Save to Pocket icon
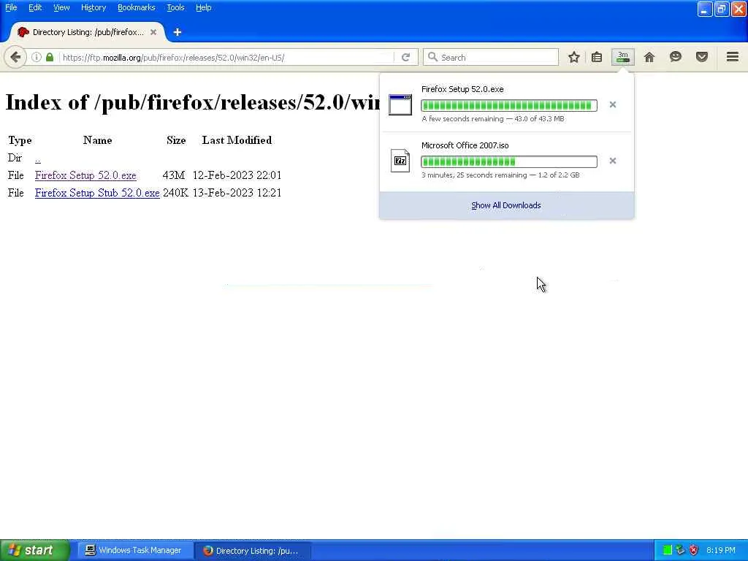The image size is (748, 561). [702, 57]
